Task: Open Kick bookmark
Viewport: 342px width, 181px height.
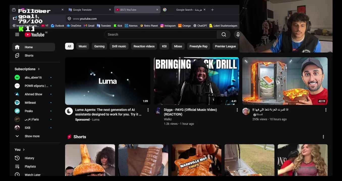Action: 118,26
